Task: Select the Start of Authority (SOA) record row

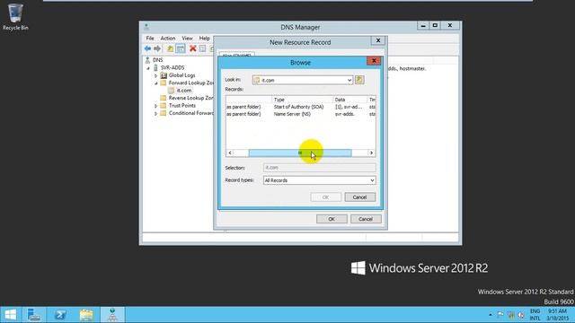Action: 301,107
